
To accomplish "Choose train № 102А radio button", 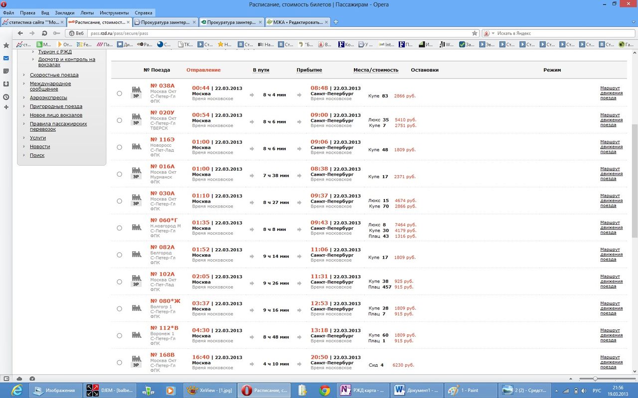I will [119, 282].
